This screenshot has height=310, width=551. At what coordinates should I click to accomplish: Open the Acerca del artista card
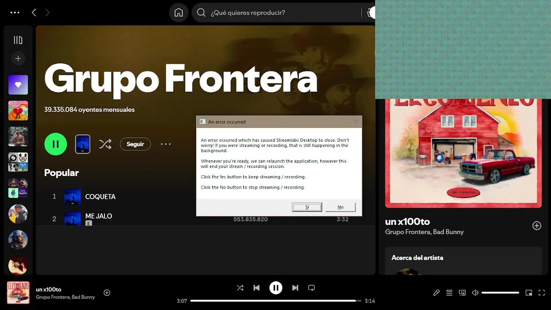(x=463, y=260)
